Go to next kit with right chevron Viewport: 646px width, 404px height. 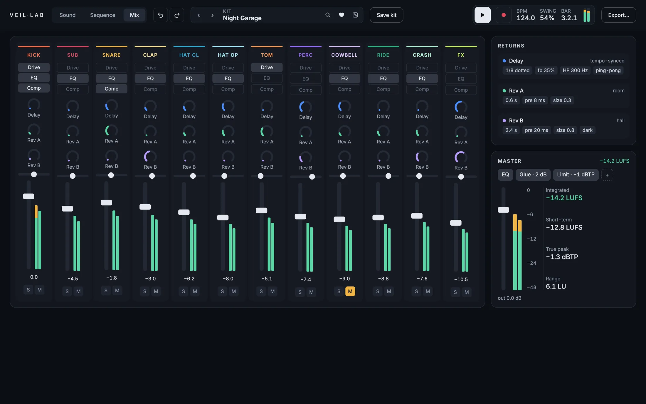[x=212, y=15]
